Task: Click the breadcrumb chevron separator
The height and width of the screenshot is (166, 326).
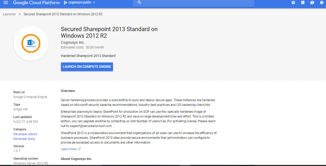Action: (20, 14)
